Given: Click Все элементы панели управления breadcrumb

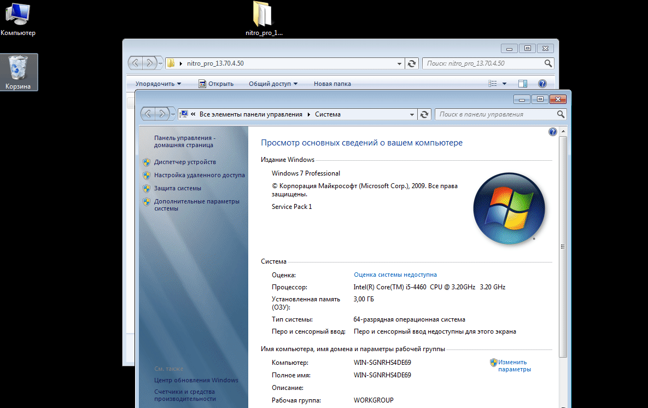Looking at the screenshot, I should pos(251,114).
